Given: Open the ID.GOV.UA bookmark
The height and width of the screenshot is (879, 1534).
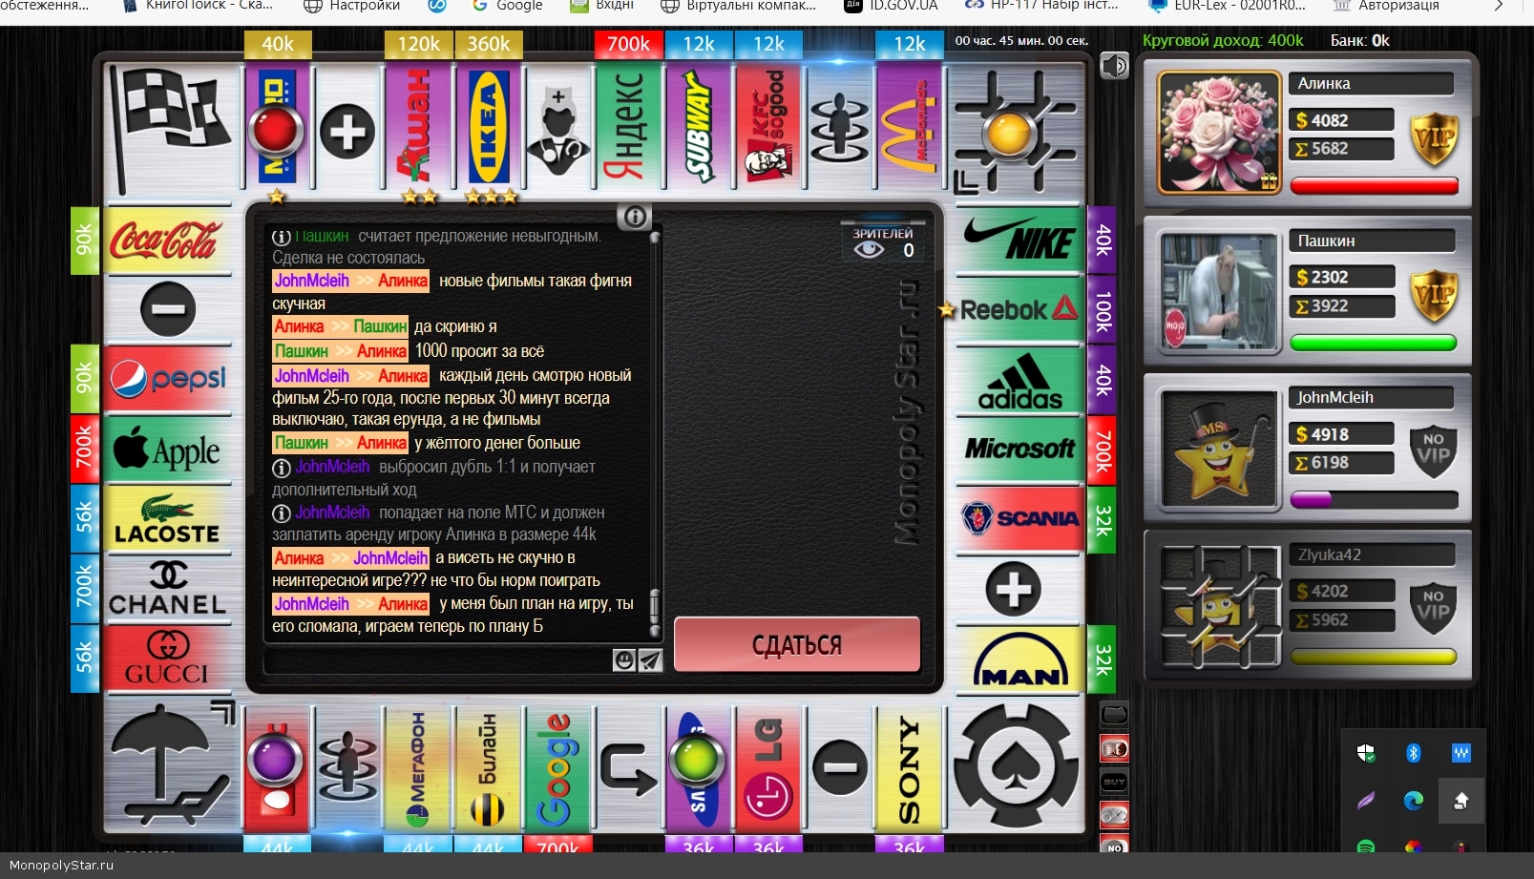Looking at the screenshot, I should 892,6.
